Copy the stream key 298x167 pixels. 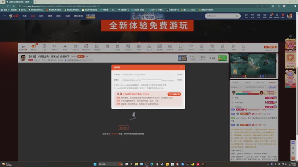(180, 80)
